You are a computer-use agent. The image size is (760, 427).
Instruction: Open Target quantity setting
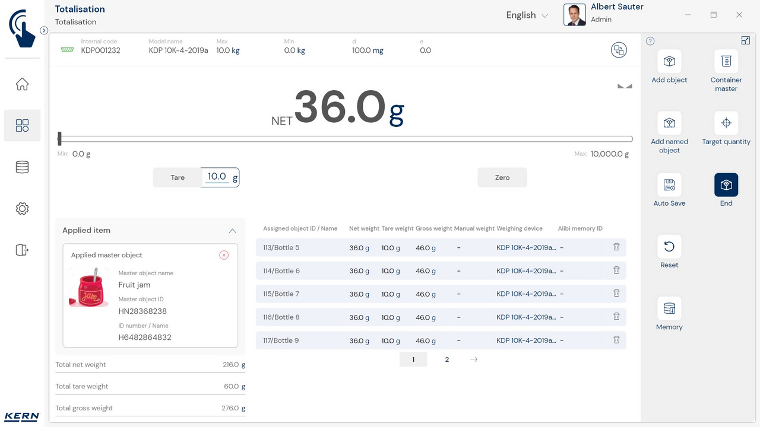pos(726,123)
